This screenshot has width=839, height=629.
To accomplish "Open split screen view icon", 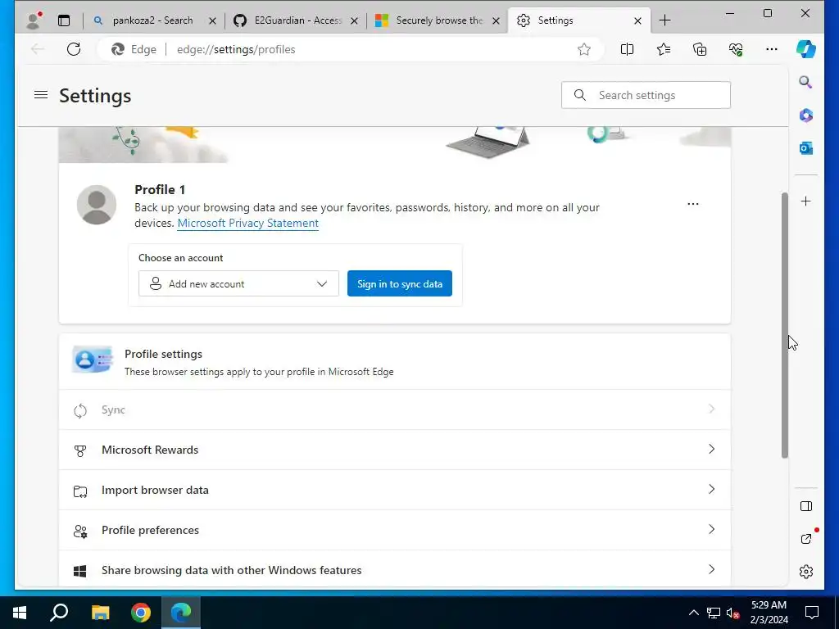I will (627, 49).
